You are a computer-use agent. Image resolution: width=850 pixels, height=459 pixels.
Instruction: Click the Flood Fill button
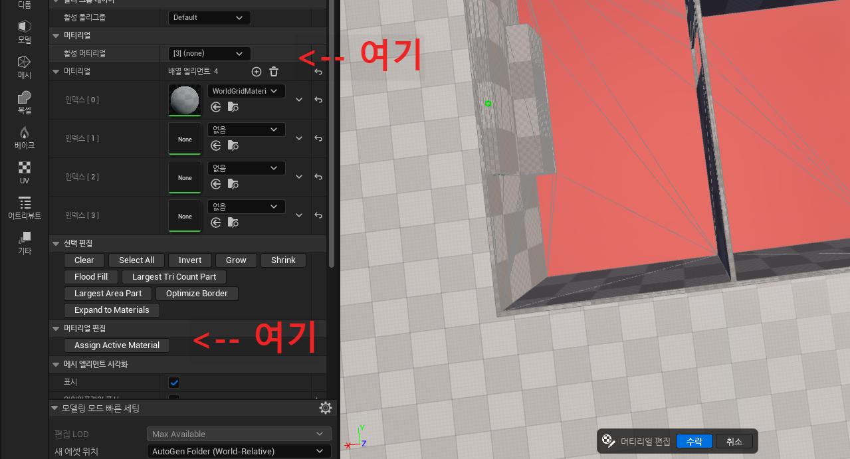(x=91, y=277)
